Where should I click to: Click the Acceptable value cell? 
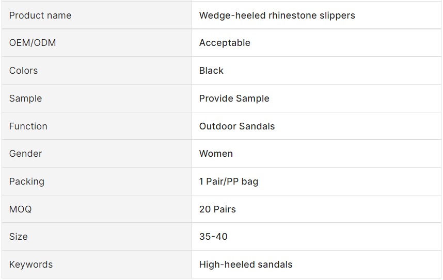[225, 43]
